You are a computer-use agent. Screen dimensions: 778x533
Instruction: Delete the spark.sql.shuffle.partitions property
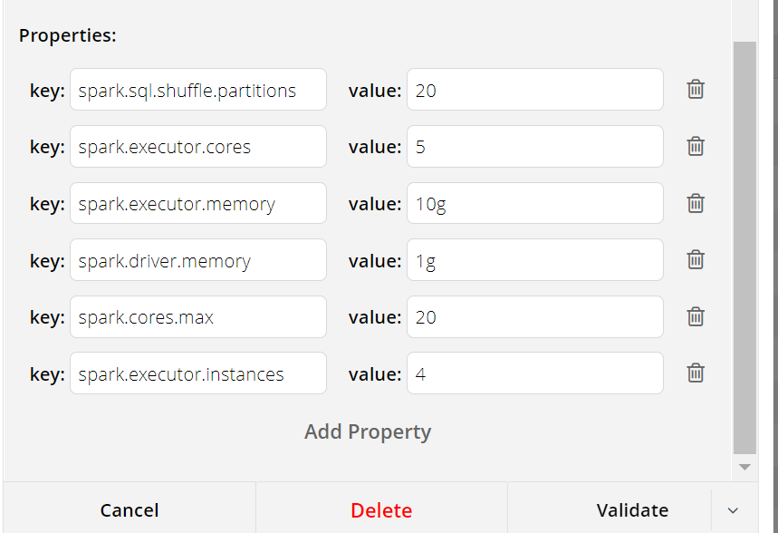click(695, 89)
